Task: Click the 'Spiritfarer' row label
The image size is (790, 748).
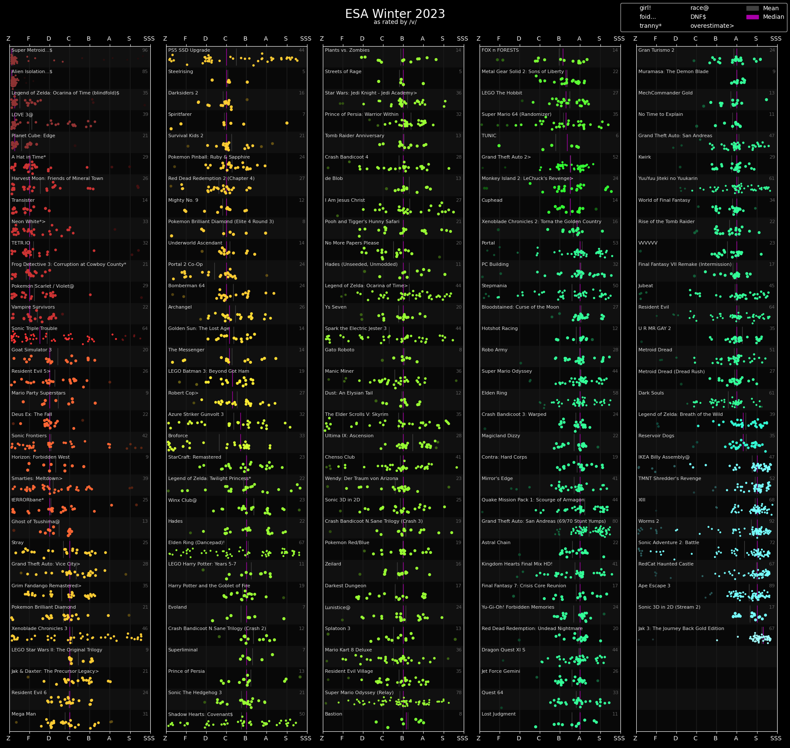Action: coord(180,115)
